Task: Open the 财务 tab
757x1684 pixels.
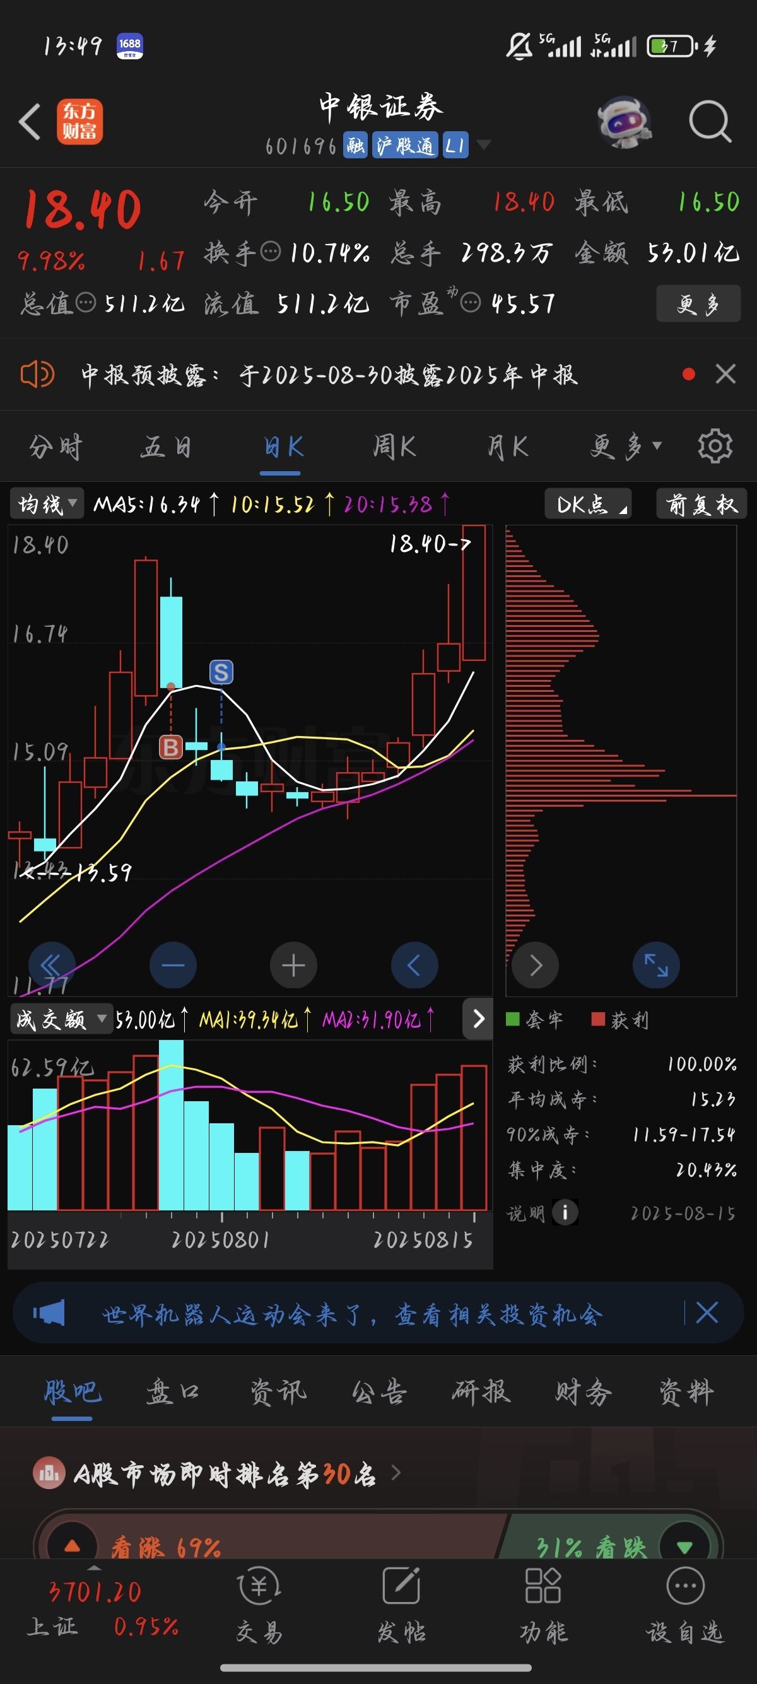Action: [583, 1392]
